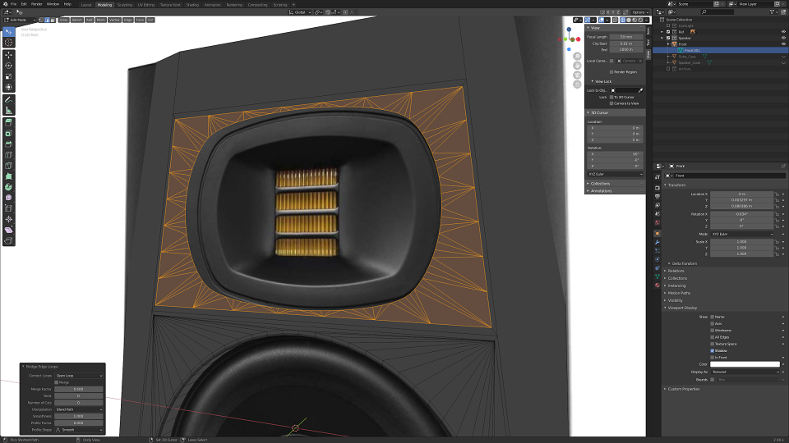Switch to face select mode
This screenshot has width=789, height=443.
pos(53,20)
